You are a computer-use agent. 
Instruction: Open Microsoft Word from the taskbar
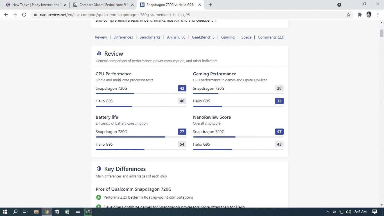57,212
